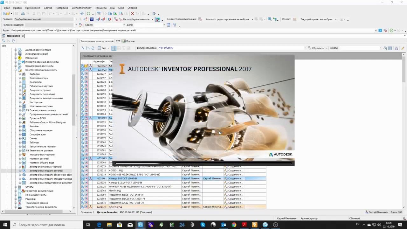
Task: Select row with identifier 1232277
Action: [97, 74]
